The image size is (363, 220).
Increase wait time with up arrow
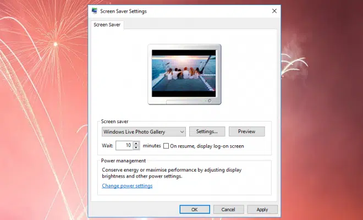click(x=136, y=144)
